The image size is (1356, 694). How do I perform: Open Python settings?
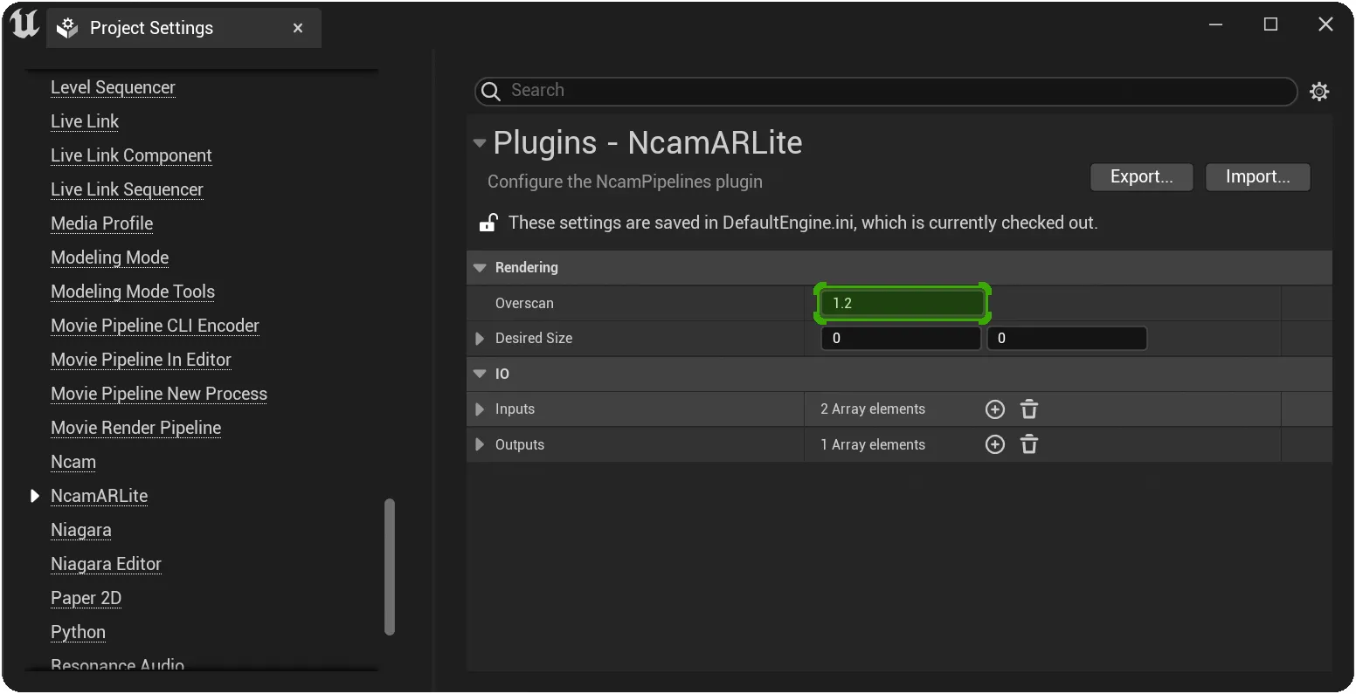78,632
